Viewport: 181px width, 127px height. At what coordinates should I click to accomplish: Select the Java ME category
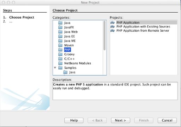tap(70, 41)
